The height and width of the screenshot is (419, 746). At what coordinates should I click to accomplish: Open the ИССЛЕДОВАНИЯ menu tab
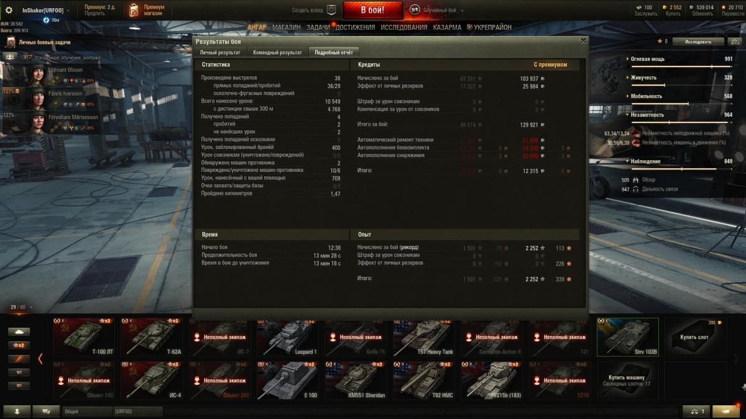pyautogui.click(x=404, y=27)
